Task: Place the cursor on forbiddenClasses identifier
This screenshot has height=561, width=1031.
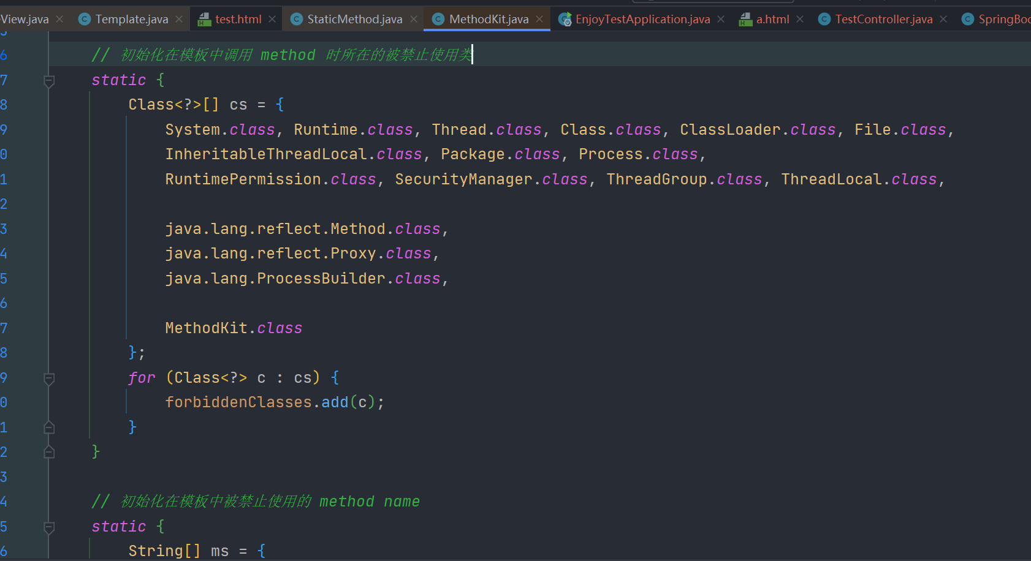Action: pyautogui.click(x=238, y=402)
